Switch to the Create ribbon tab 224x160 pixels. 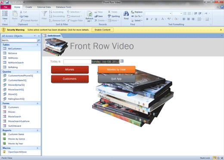pyautogui.click(x=29, y=7)
